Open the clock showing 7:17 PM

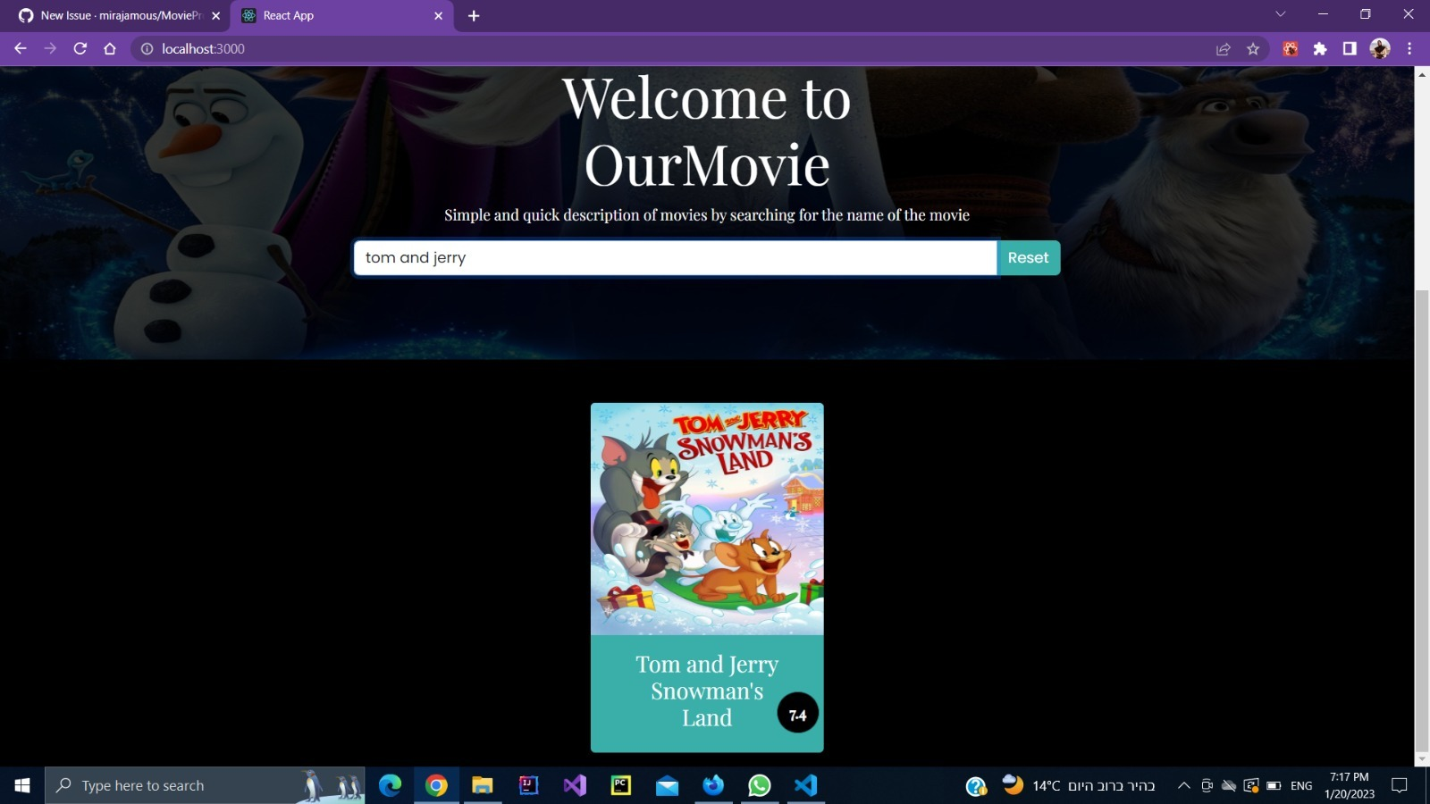[x=1350, y=785]
